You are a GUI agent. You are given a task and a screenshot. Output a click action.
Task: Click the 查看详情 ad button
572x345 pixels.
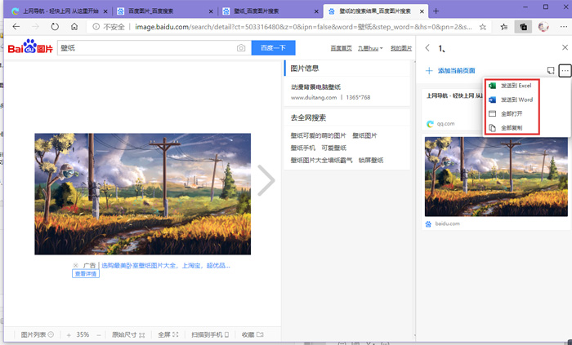point(86,274)
